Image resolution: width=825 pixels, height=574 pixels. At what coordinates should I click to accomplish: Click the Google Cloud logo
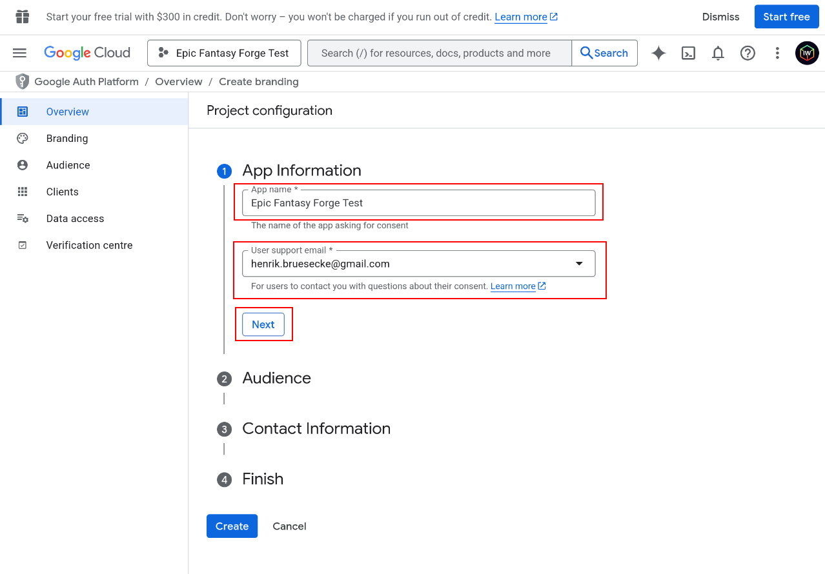click(87, 52)
